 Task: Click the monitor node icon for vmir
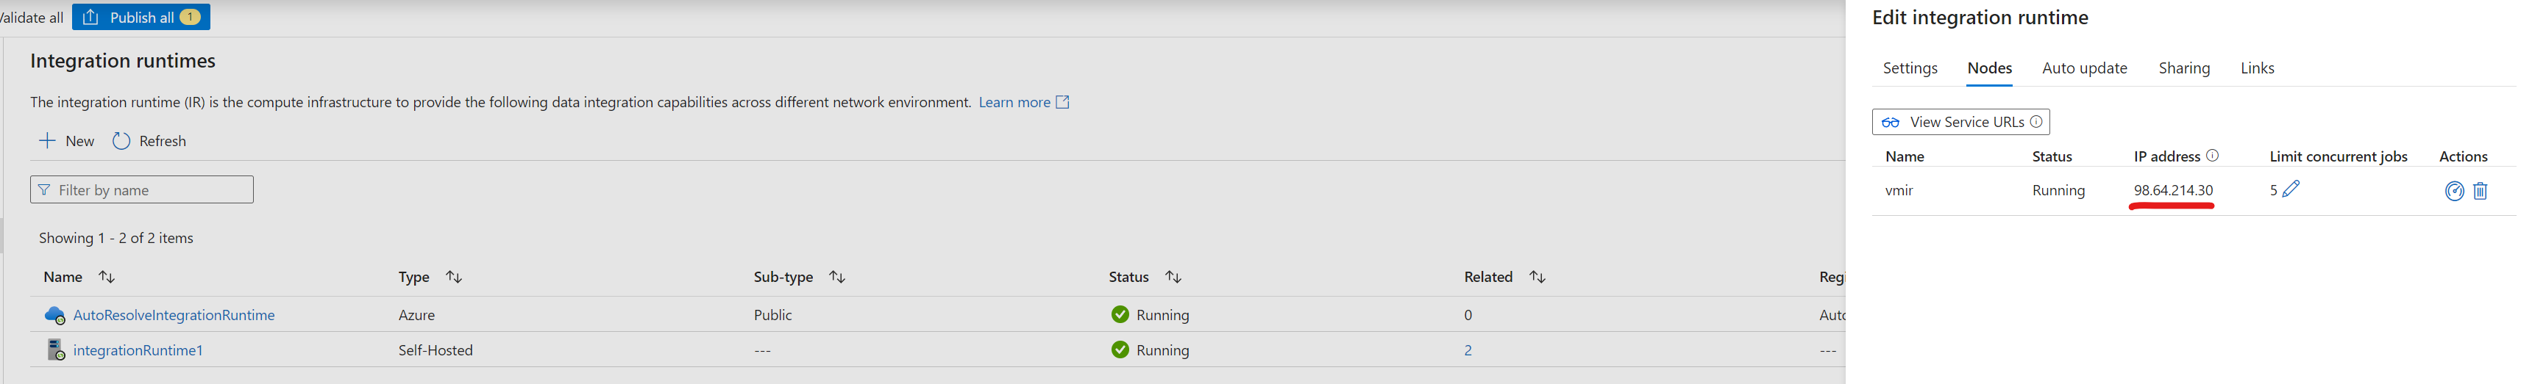(x=2453, y=191)
